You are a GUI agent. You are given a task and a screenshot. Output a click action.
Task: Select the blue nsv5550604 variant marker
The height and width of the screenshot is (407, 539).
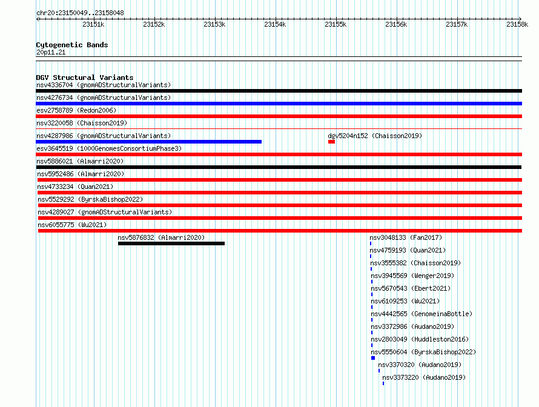coord(373,358)
